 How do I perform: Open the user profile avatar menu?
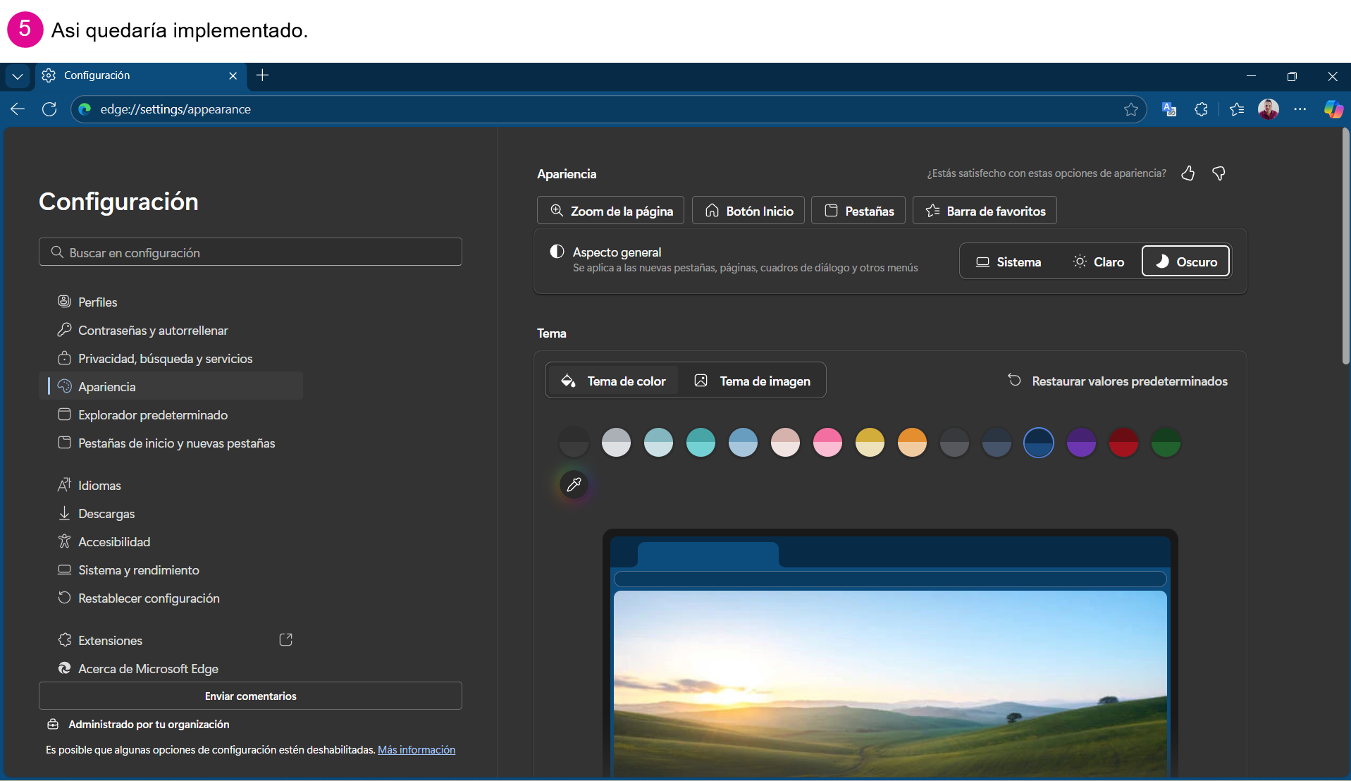point(1269,109)
